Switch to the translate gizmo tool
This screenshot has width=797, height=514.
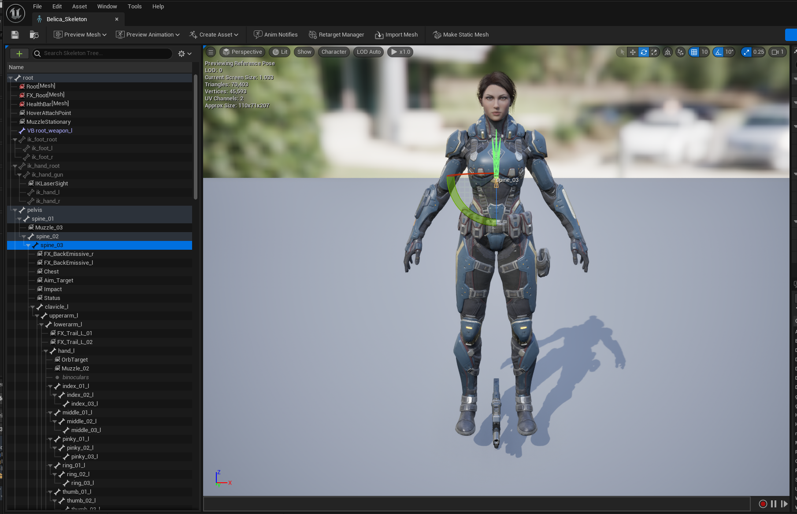[x=633, y=52]
